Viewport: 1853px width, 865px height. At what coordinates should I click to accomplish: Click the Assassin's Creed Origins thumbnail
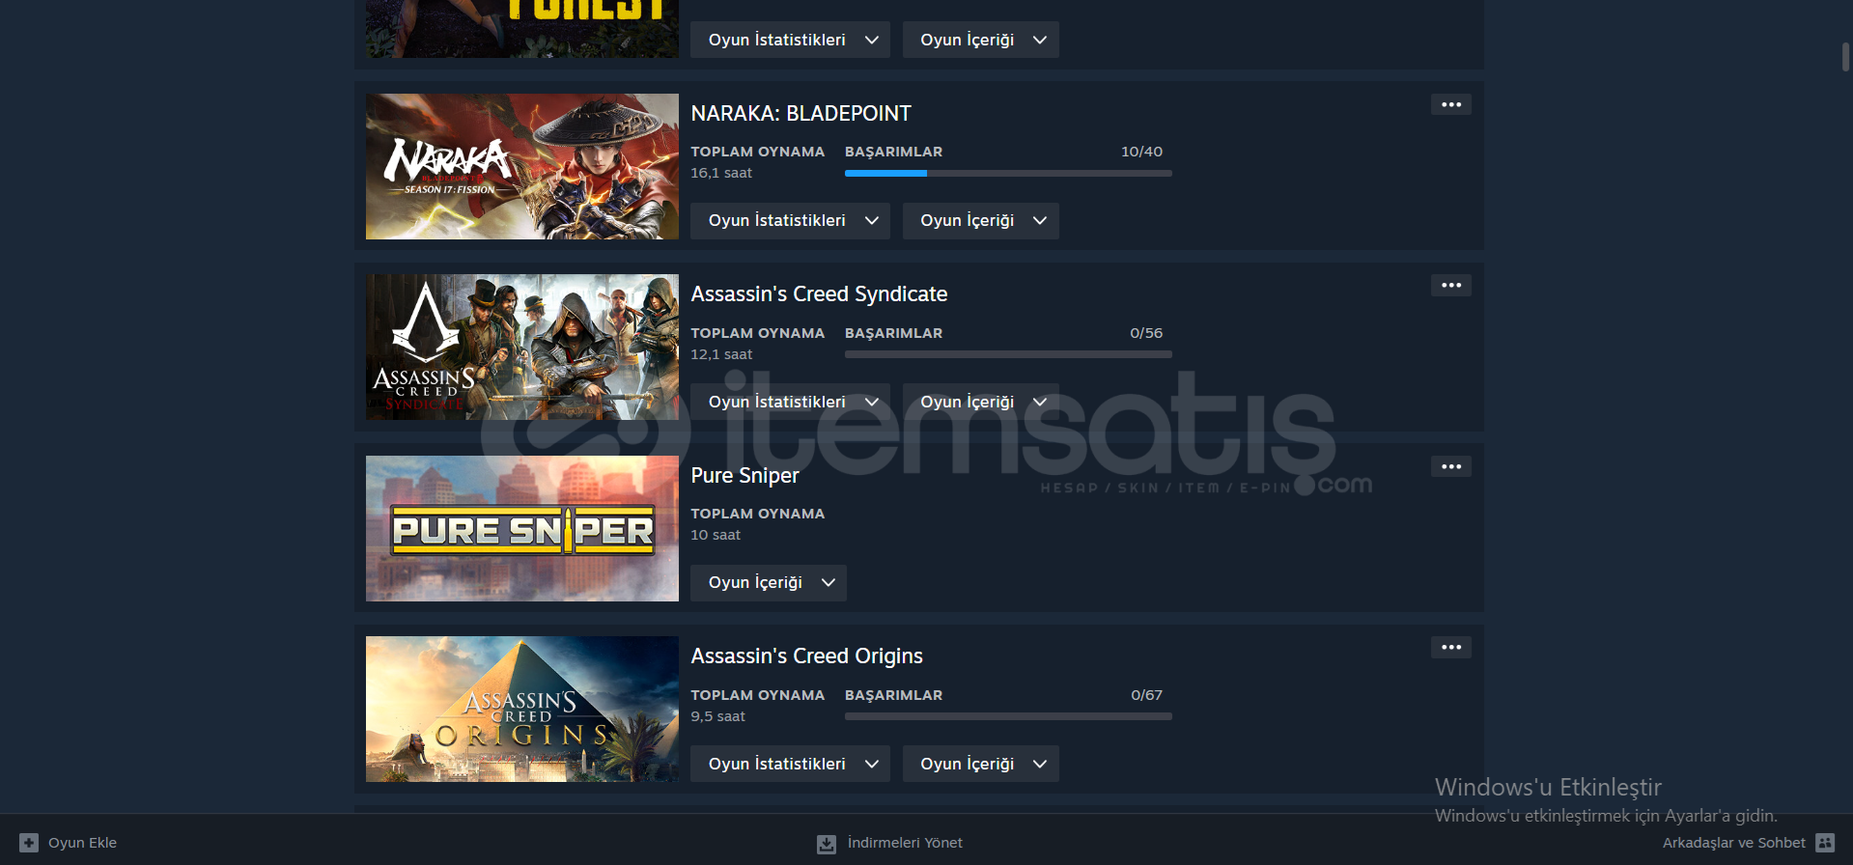(x=522, y=709)
